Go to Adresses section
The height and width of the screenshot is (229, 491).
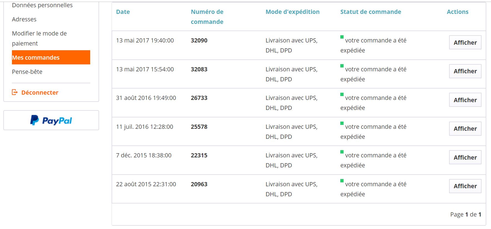pyautogui.click(x=24, y=19)
